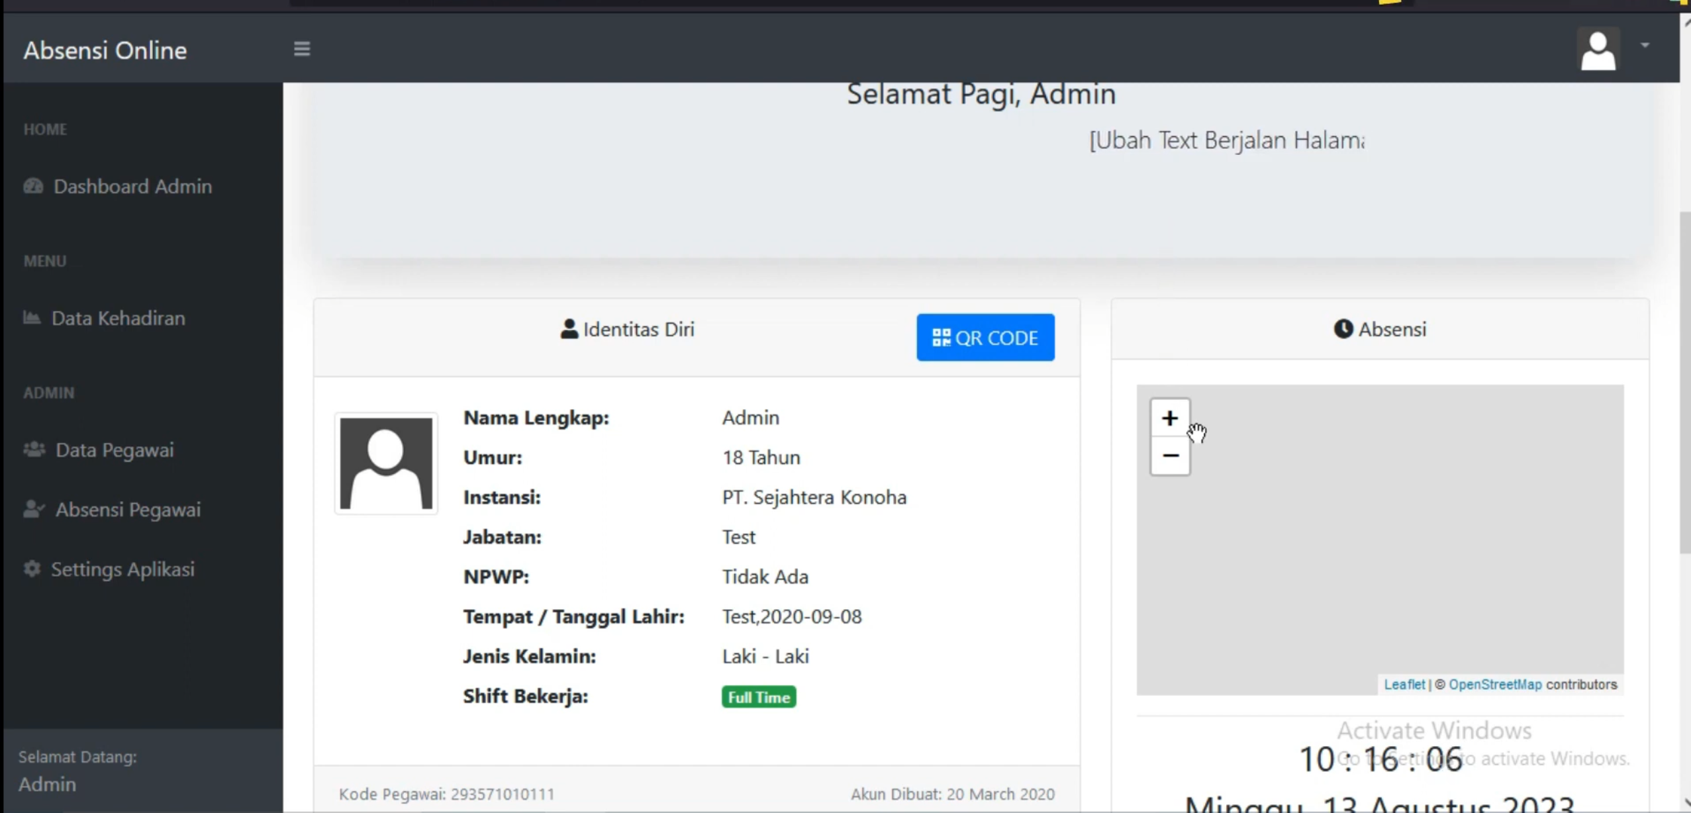
Task: Click the blue QR CODE button
Action: 985,338
